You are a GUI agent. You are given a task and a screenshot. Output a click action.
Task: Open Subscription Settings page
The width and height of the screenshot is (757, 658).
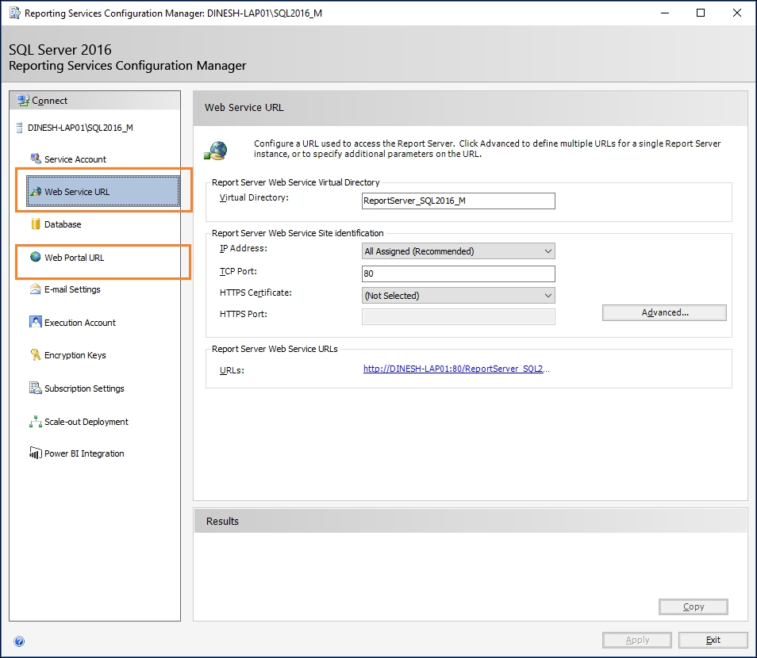click(x=84, y=388)
